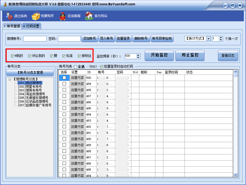The image size is (246, 185).
Task: Increase the monitor frequency value
Action: pos(138,55)
